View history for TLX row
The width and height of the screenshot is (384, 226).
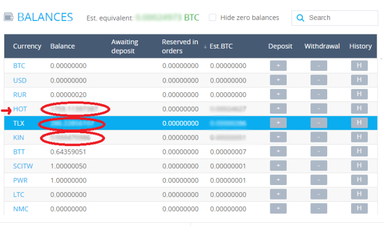pyautogui.click(x=359, y=123)
